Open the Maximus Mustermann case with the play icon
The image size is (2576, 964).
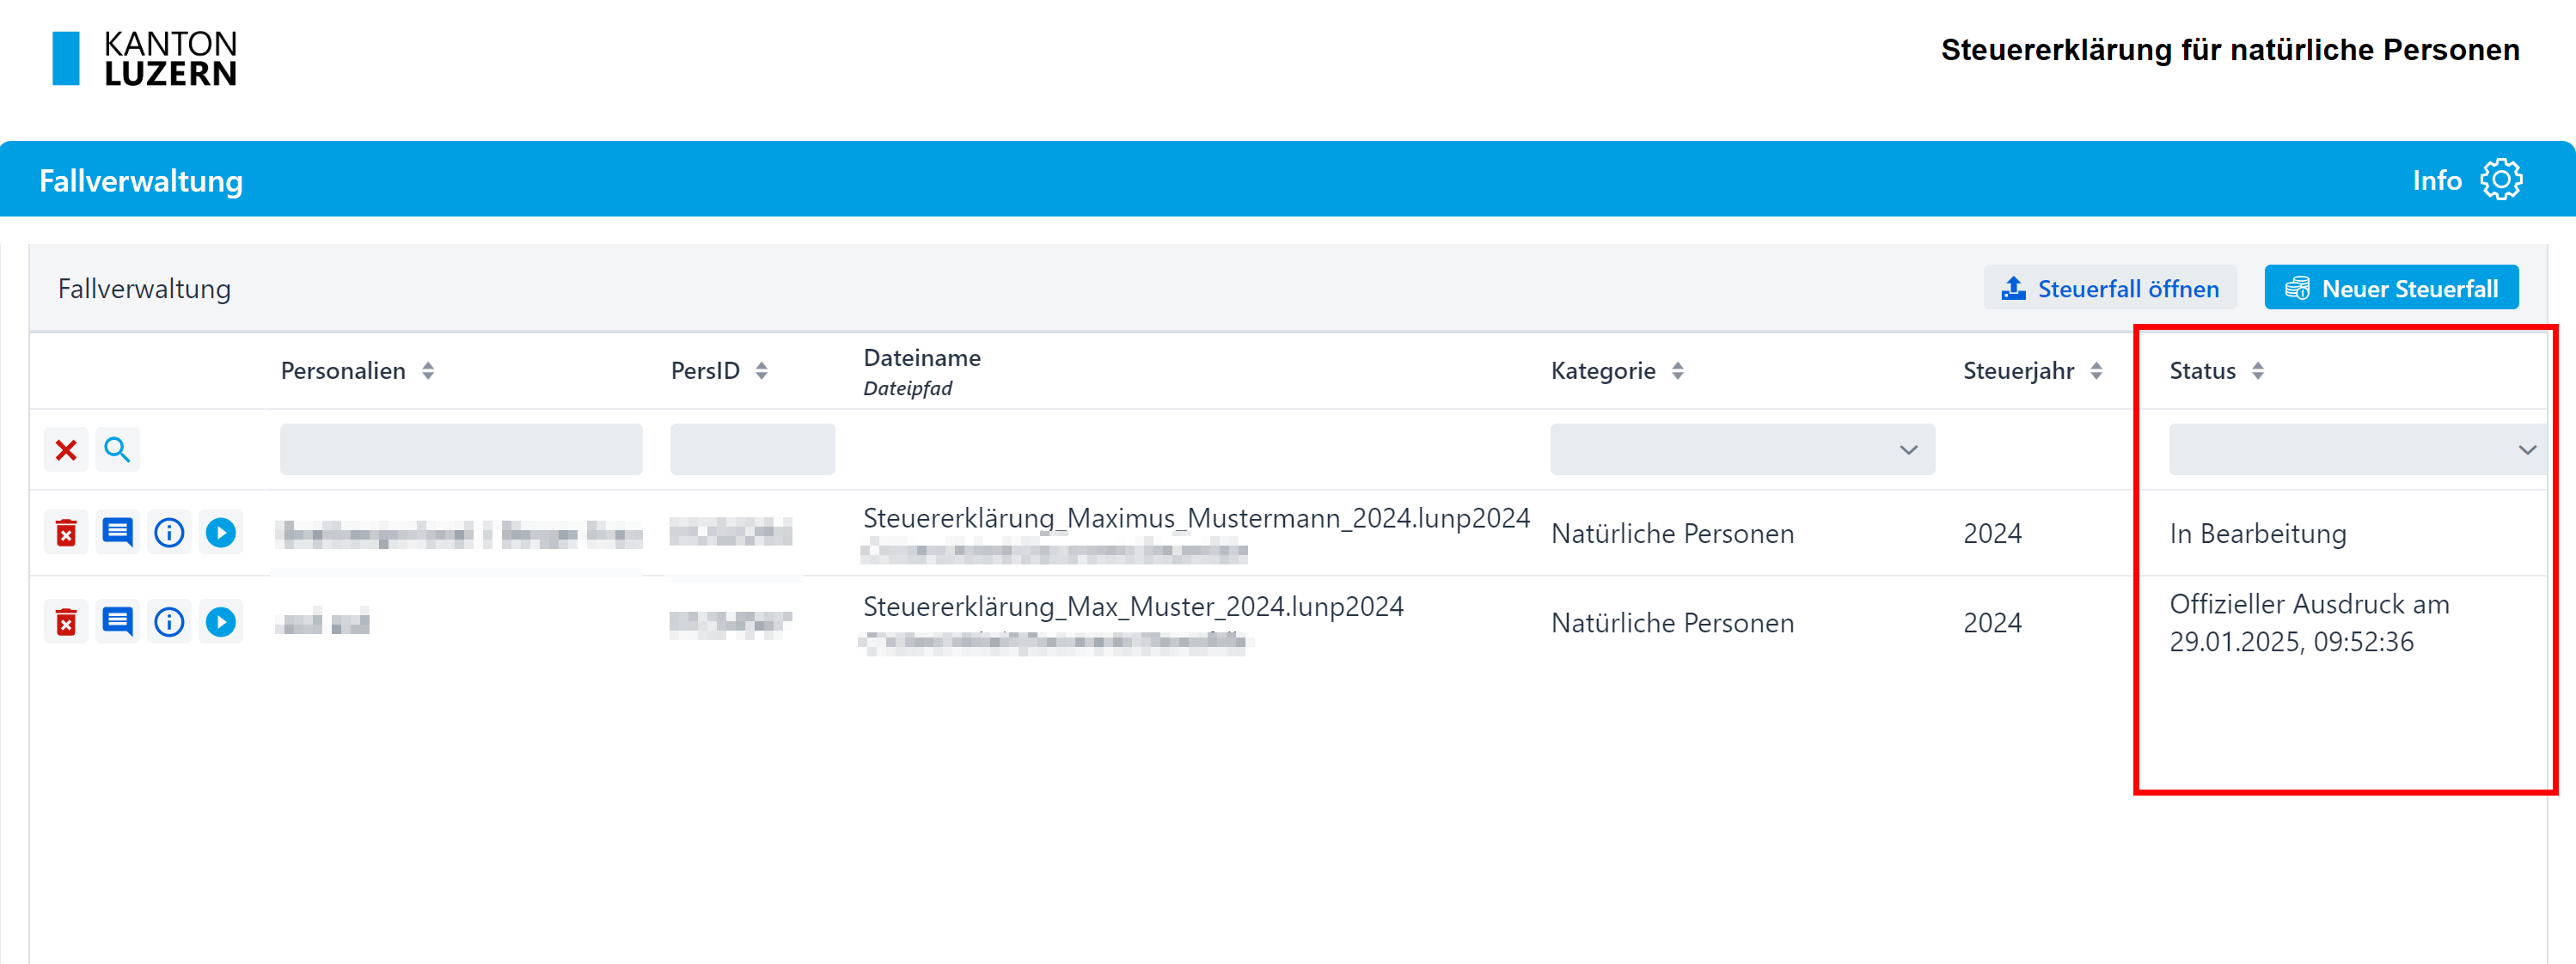(x=221, y=533)
